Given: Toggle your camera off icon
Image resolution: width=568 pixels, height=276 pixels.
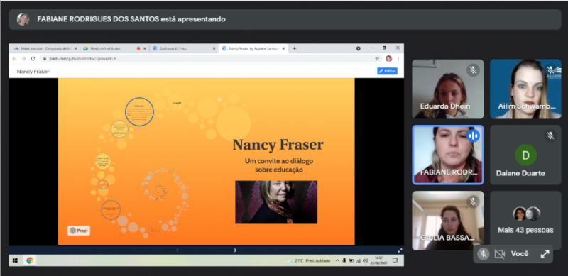Looking at the screenshot, I should tap(500, 254).
